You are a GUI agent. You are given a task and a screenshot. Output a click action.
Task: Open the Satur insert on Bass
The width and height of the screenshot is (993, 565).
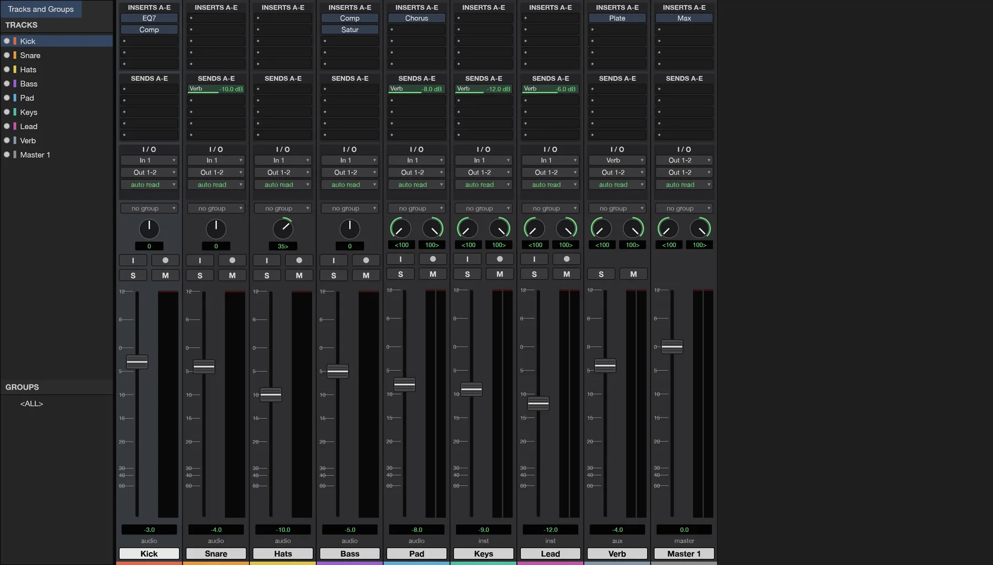point(350,30)
